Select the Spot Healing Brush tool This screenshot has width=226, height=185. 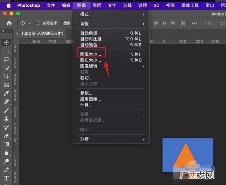[6, 102]
